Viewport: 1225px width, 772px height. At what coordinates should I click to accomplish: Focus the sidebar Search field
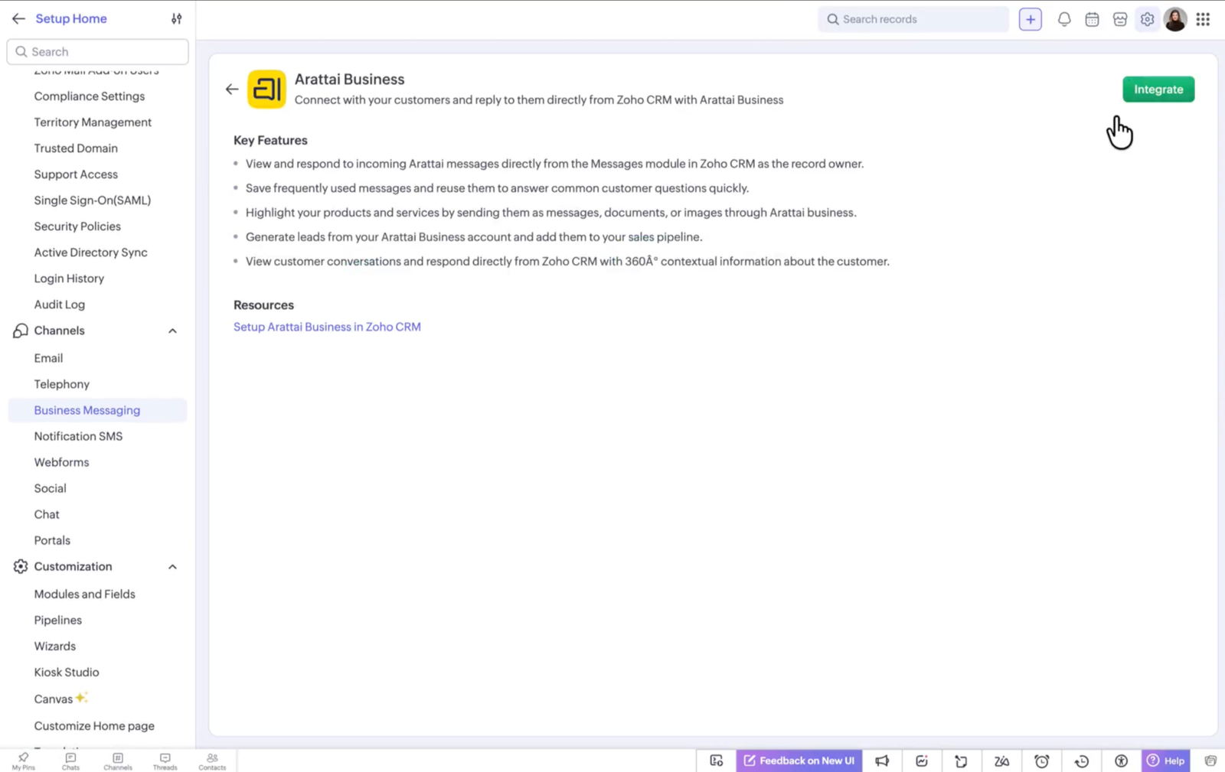click(x=98, y=52)
